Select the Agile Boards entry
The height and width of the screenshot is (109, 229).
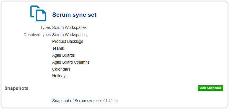coord(63,56)
